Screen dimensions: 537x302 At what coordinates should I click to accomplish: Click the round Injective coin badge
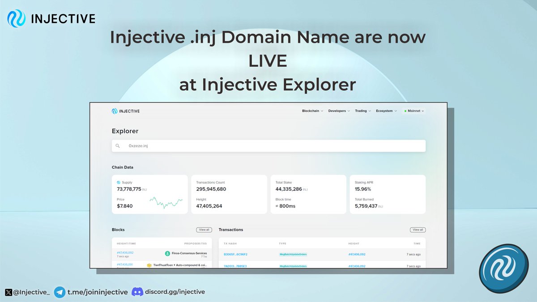(503, 269)
